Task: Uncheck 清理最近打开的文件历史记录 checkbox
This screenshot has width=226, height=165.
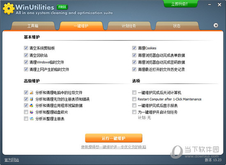Action: tap(134, 69)
